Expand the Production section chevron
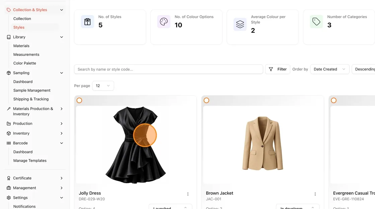 pos(62,124)
